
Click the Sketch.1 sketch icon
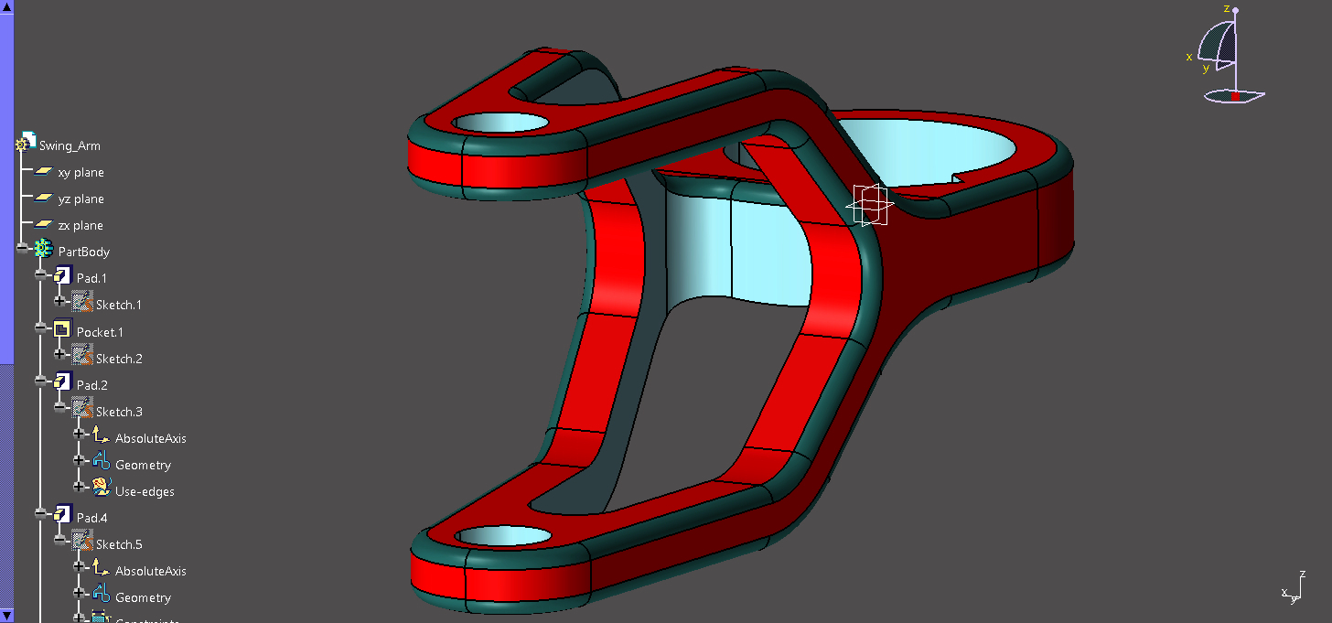click(82, 303)
